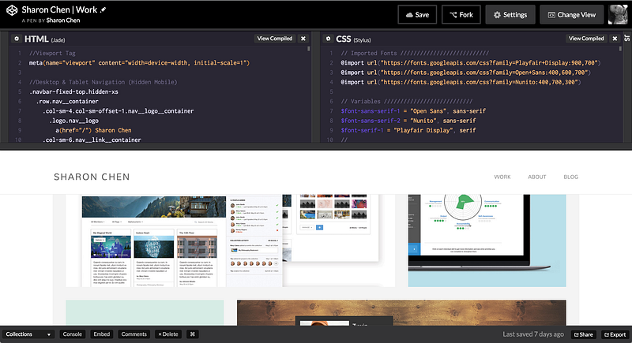This screenshot has width=632, height=343.
Task: Open the Console panel
Action: coord(73,334)
